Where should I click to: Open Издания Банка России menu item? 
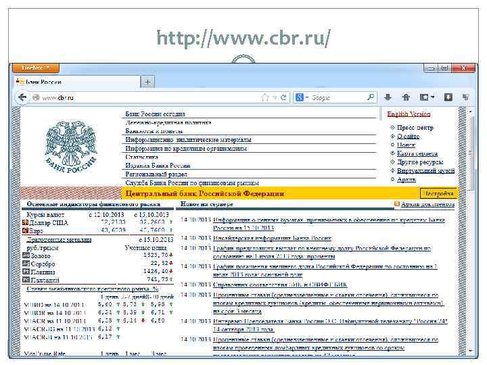click(x=158, y=166)
